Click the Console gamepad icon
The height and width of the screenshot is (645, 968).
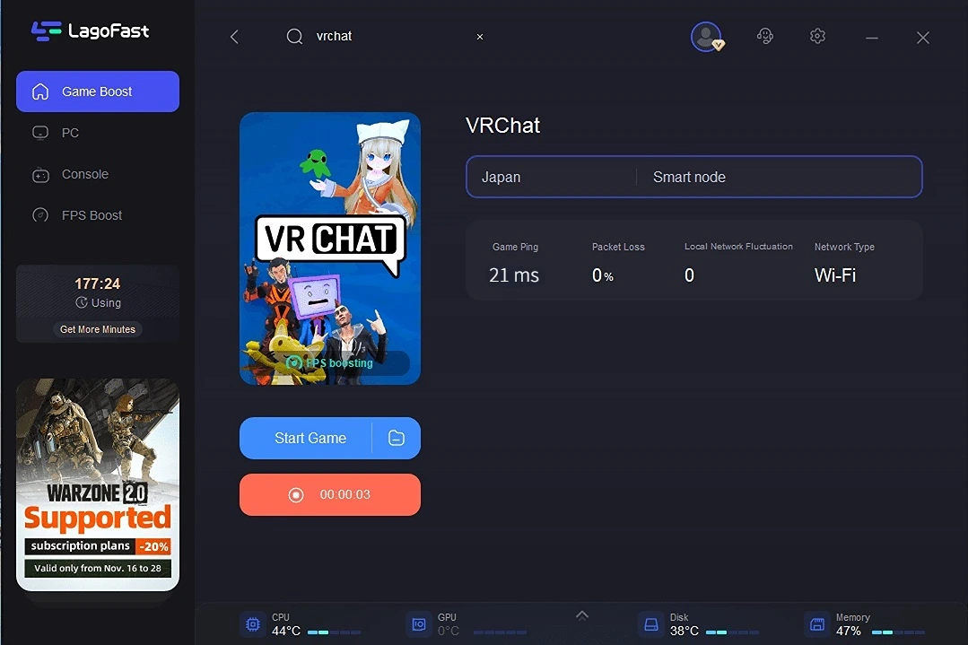(40, 175)
